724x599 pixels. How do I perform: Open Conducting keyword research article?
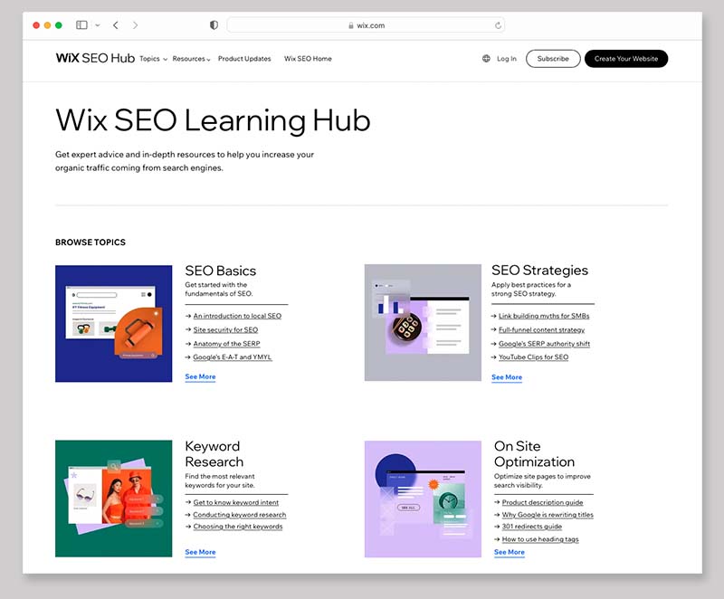(240, 515)
